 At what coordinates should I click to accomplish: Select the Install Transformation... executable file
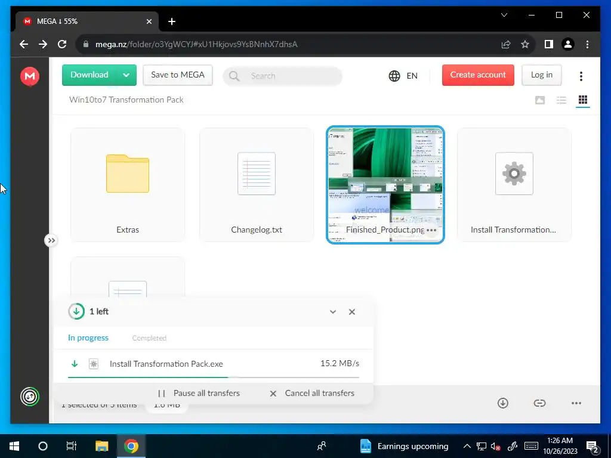pos(514,185)
